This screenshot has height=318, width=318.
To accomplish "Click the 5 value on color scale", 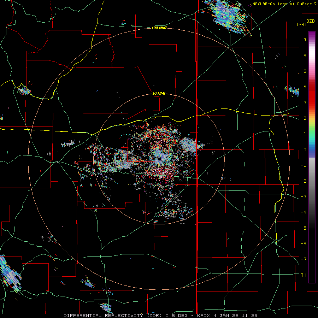I will [x=305, y=71].
